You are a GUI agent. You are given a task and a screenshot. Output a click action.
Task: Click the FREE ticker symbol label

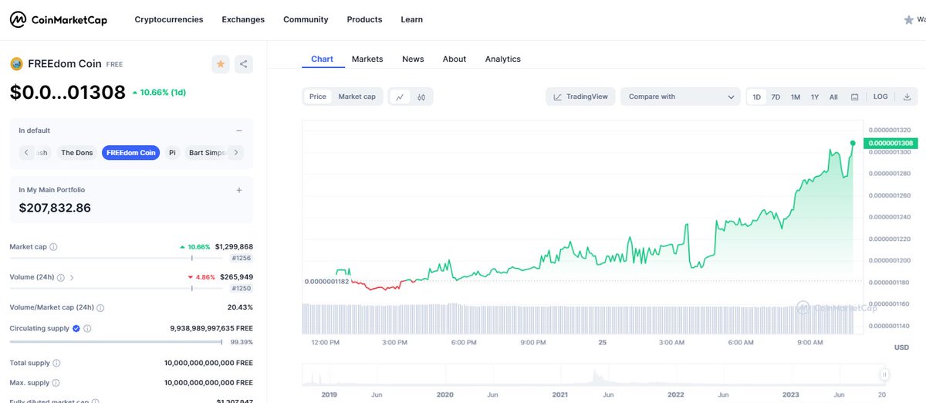[114, 65]
